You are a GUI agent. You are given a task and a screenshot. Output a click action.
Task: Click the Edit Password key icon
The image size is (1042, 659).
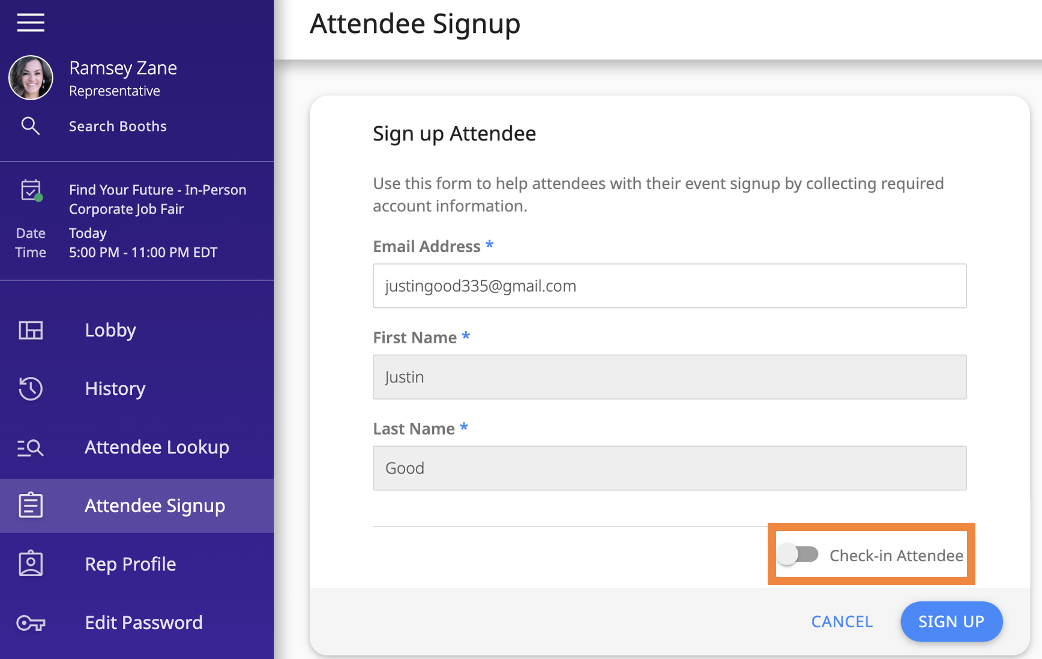[30, 623]
